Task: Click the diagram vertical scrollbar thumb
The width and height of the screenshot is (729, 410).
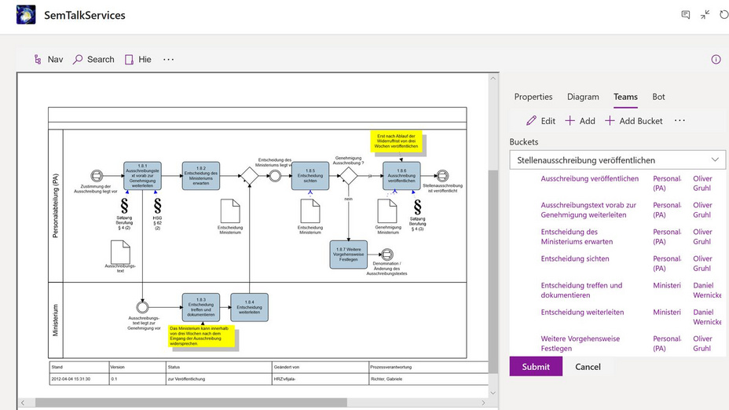Action: tap(493, 271)
